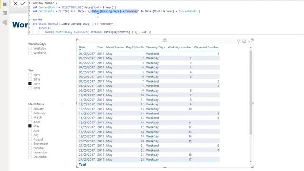This screenshot has width=304, height=171.
Task: Click inside the DAX formula editor RETURN line
Action: (x=37, y=19)
